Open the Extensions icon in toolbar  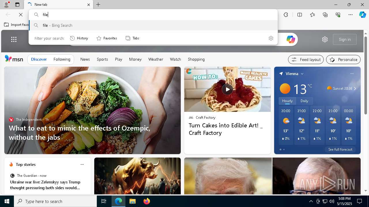tap(286, 15)
